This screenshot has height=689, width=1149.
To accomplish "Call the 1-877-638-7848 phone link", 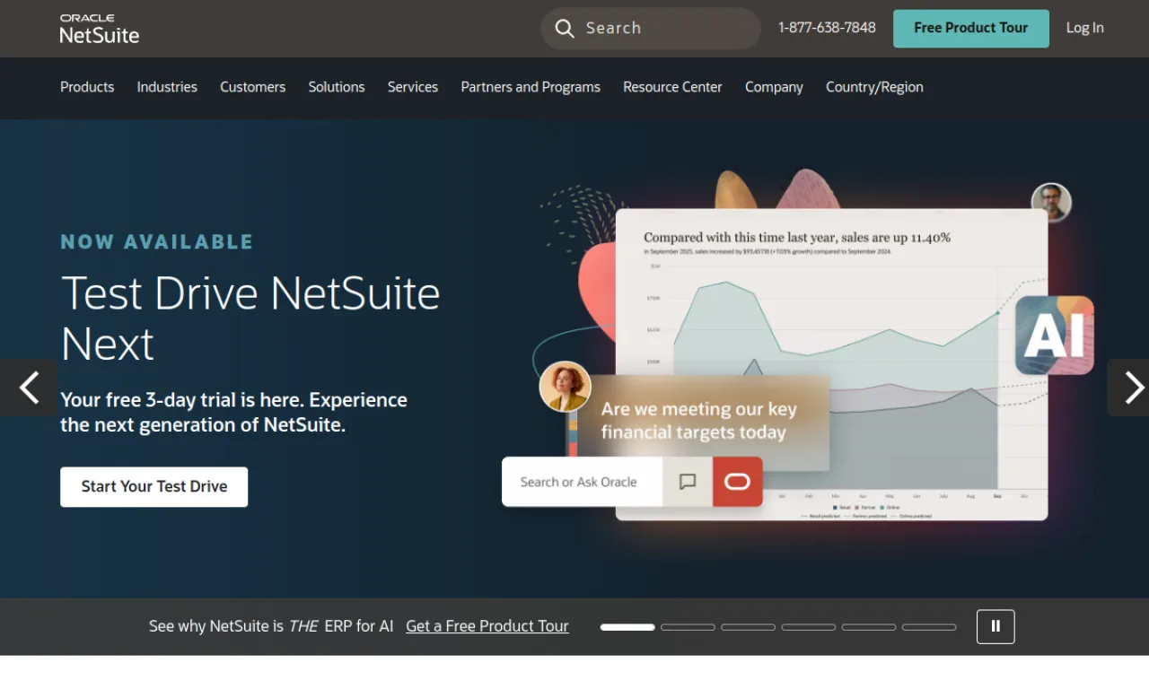I will [x=827, y=28].
